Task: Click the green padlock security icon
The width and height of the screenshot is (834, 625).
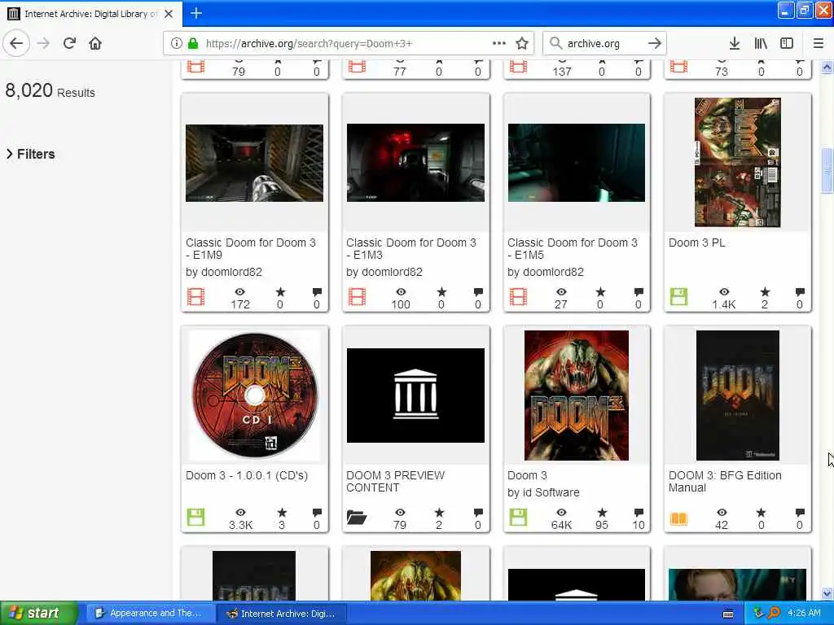Action: click(193, 43)
